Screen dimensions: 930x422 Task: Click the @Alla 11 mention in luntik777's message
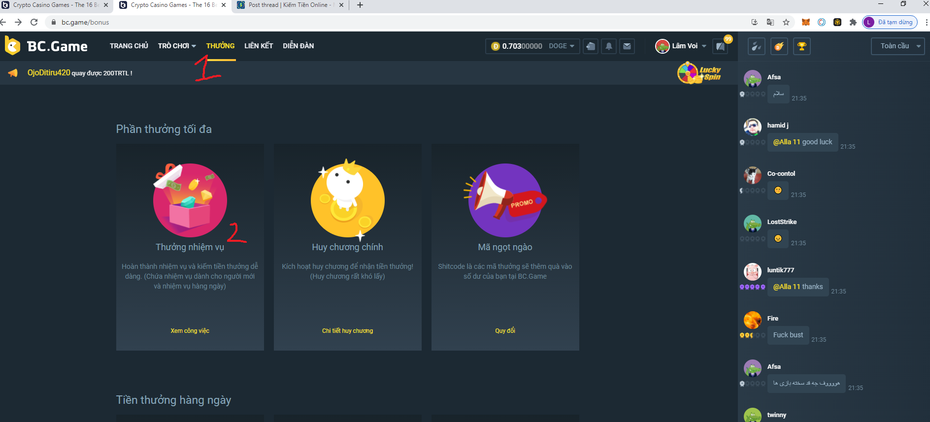pos(787,287)
